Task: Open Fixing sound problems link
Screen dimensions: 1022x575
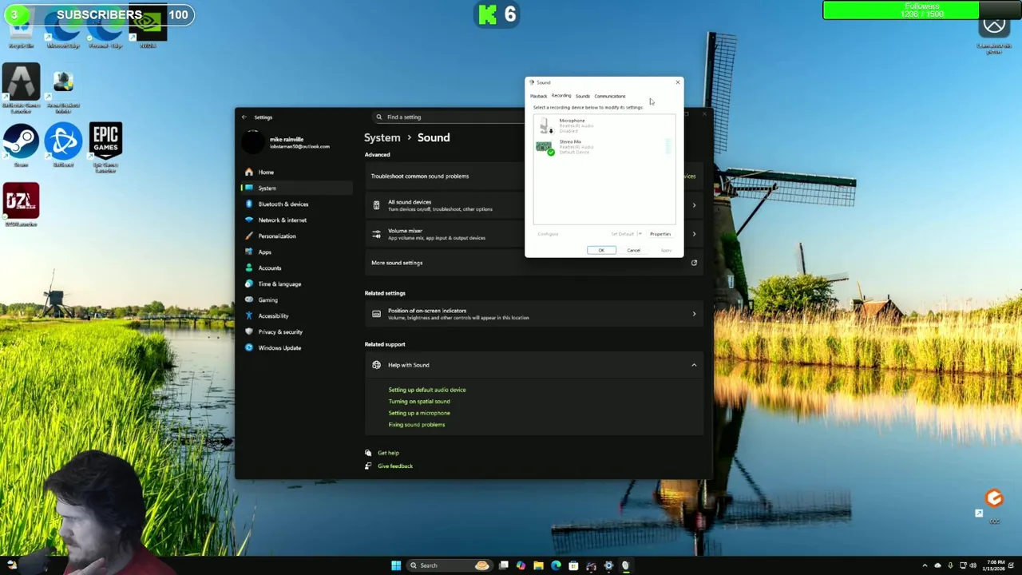Action: coord(417,424)
